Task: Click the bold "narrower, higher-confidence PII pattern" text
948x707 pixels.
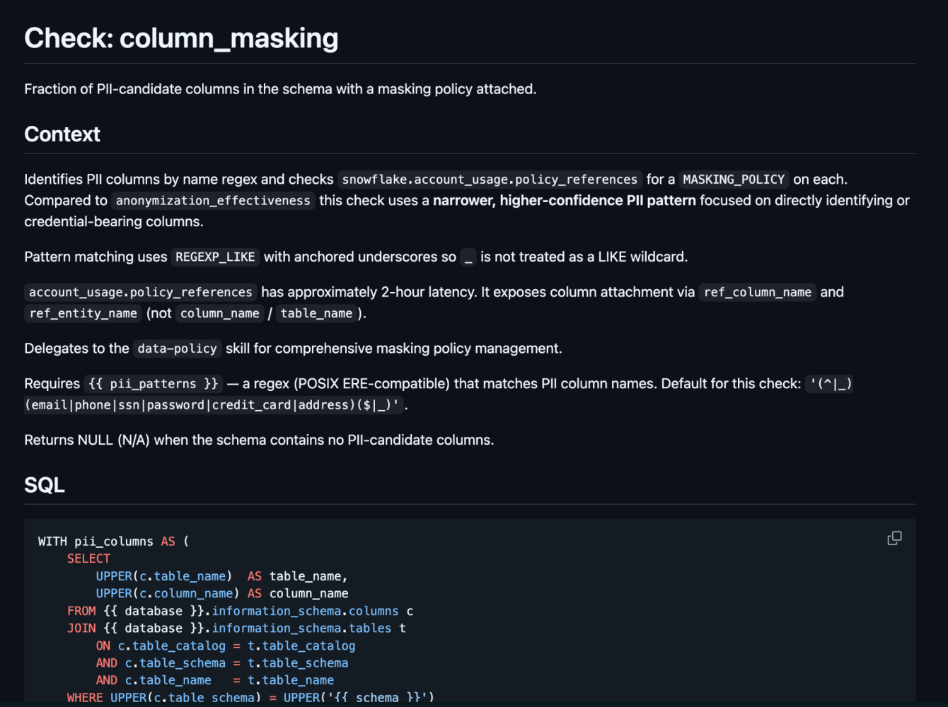Action: coord(565,201)
